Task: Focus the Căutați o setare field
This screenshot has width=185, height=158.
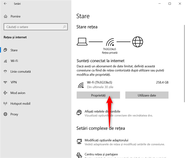Action: 33,27
